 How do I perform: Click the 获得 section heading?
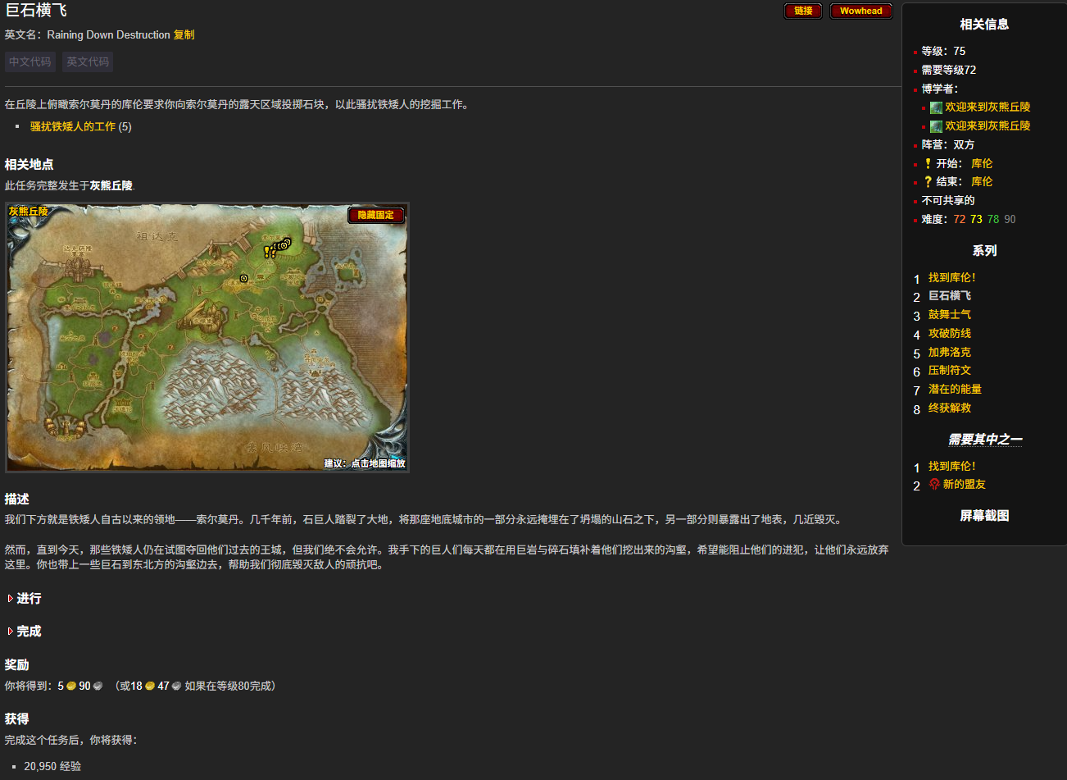pyautogui.click(x=16, y=718)
